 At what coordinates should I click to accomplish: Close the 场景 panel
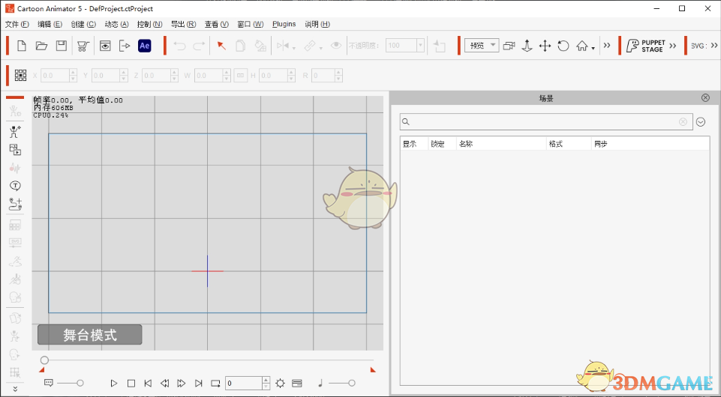pyautogui.click(x=705, y=98)
